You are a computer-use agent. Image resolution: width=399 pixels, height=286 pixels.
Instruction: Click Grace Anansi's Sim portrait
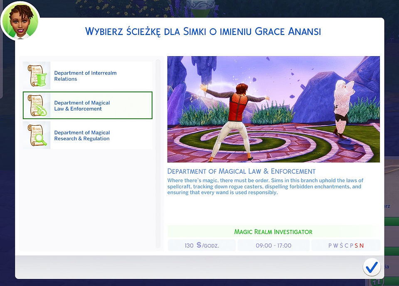[x=20, y=21]
